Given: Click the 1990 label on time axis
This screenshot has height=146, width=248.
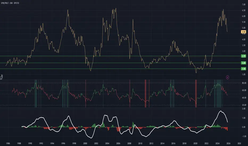Looking at the screenshot, I should [30, 143].
